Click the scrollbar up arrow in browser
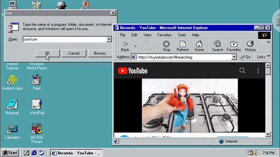 268,65
